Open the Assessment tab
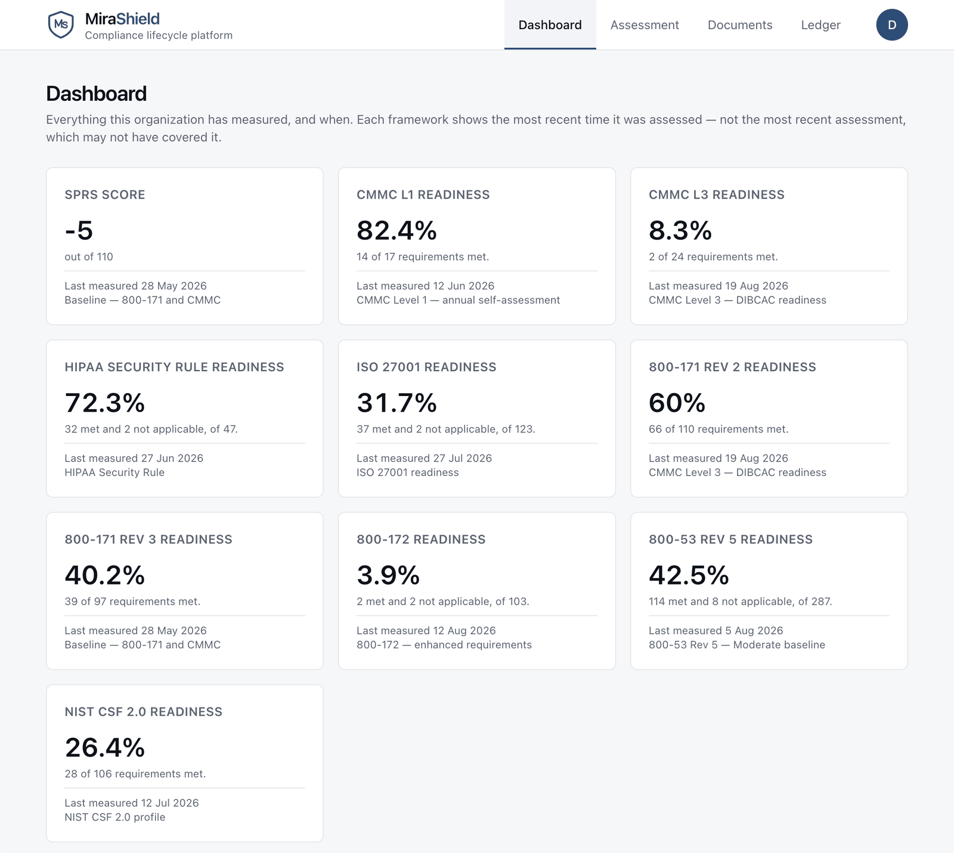Screen dimensions: 954x853 [645, 25]
